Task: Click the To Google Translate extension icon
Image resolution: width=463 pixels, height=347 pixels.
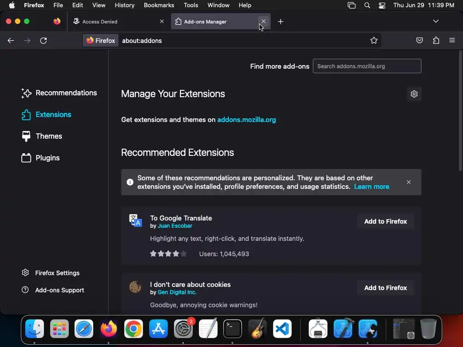Action: pos(136,220)
